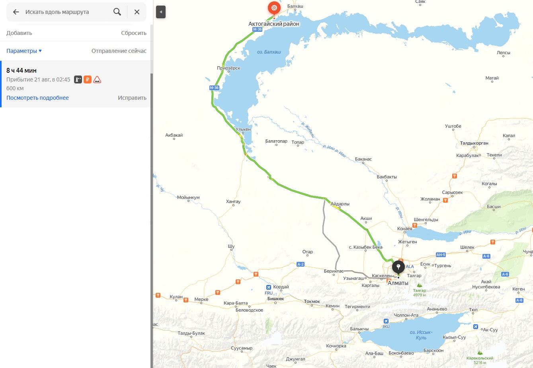
Task: Click the AH-5 road shield
Action: (x=441, y=255)
